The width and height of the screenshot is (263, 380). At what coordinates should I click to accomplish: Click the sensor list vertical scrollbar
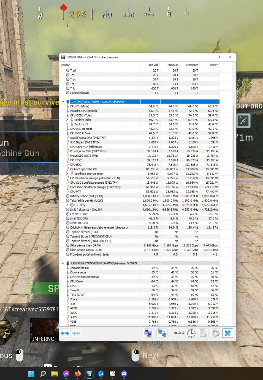tap(234, 142)
